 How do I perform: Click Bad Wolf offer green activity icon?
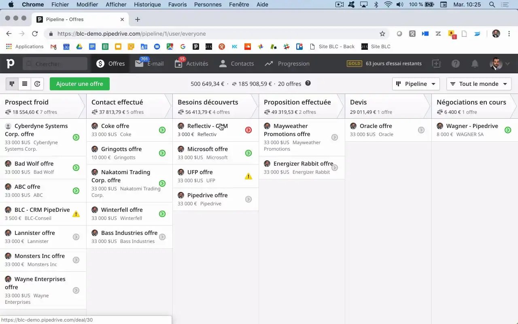coord(76,168)
